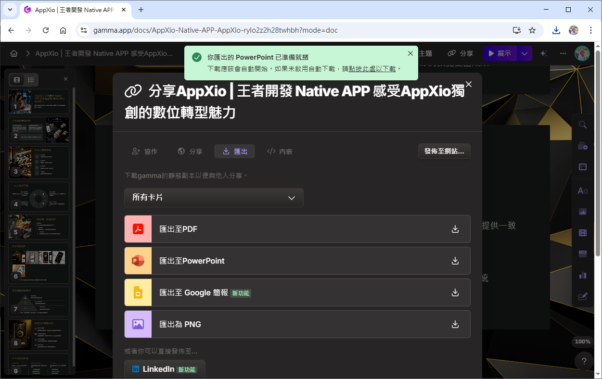602x379 pixels.
Task: Expand the present options dropdown arrow
Action: click(525, 53)
